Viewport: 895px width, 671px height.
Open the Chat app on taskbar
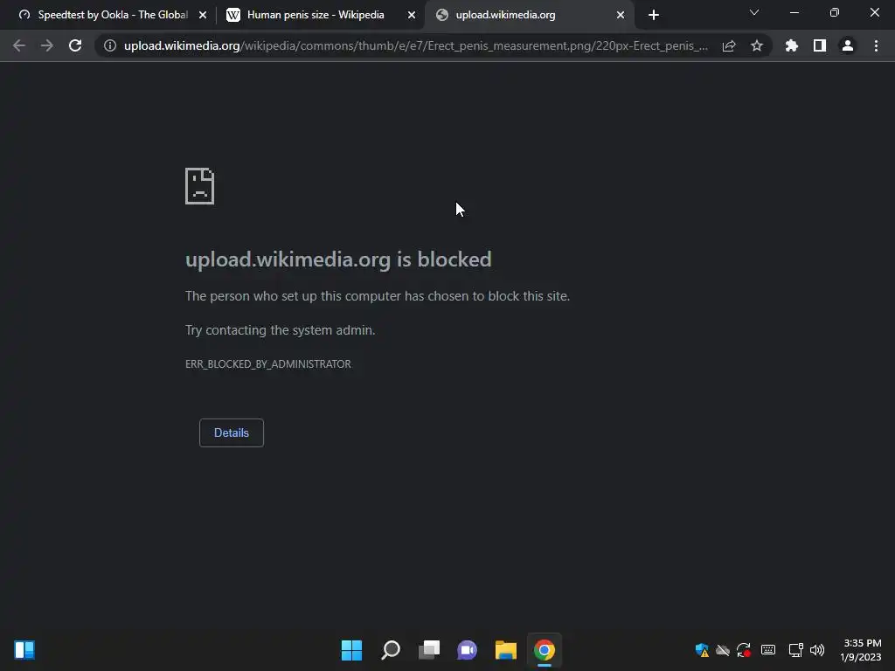[467, 650]
